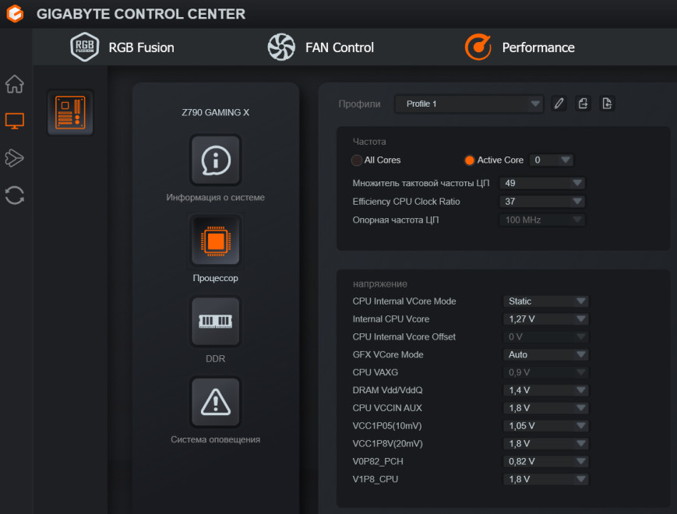Viewport: 677px width, 514px height.
Task: Select the All Cores radio button
Action: point(357,160)
